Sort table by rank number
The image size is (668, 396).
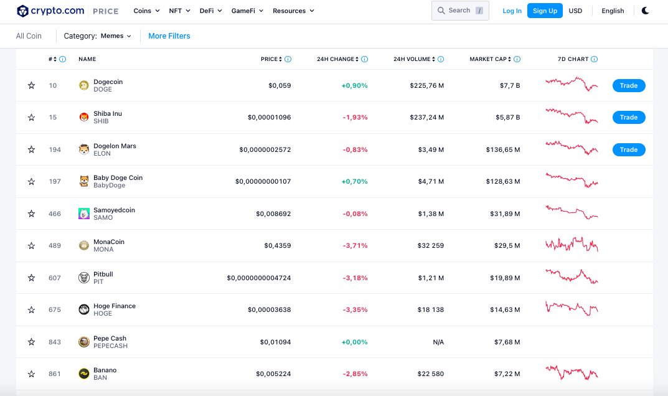(52, 59)
